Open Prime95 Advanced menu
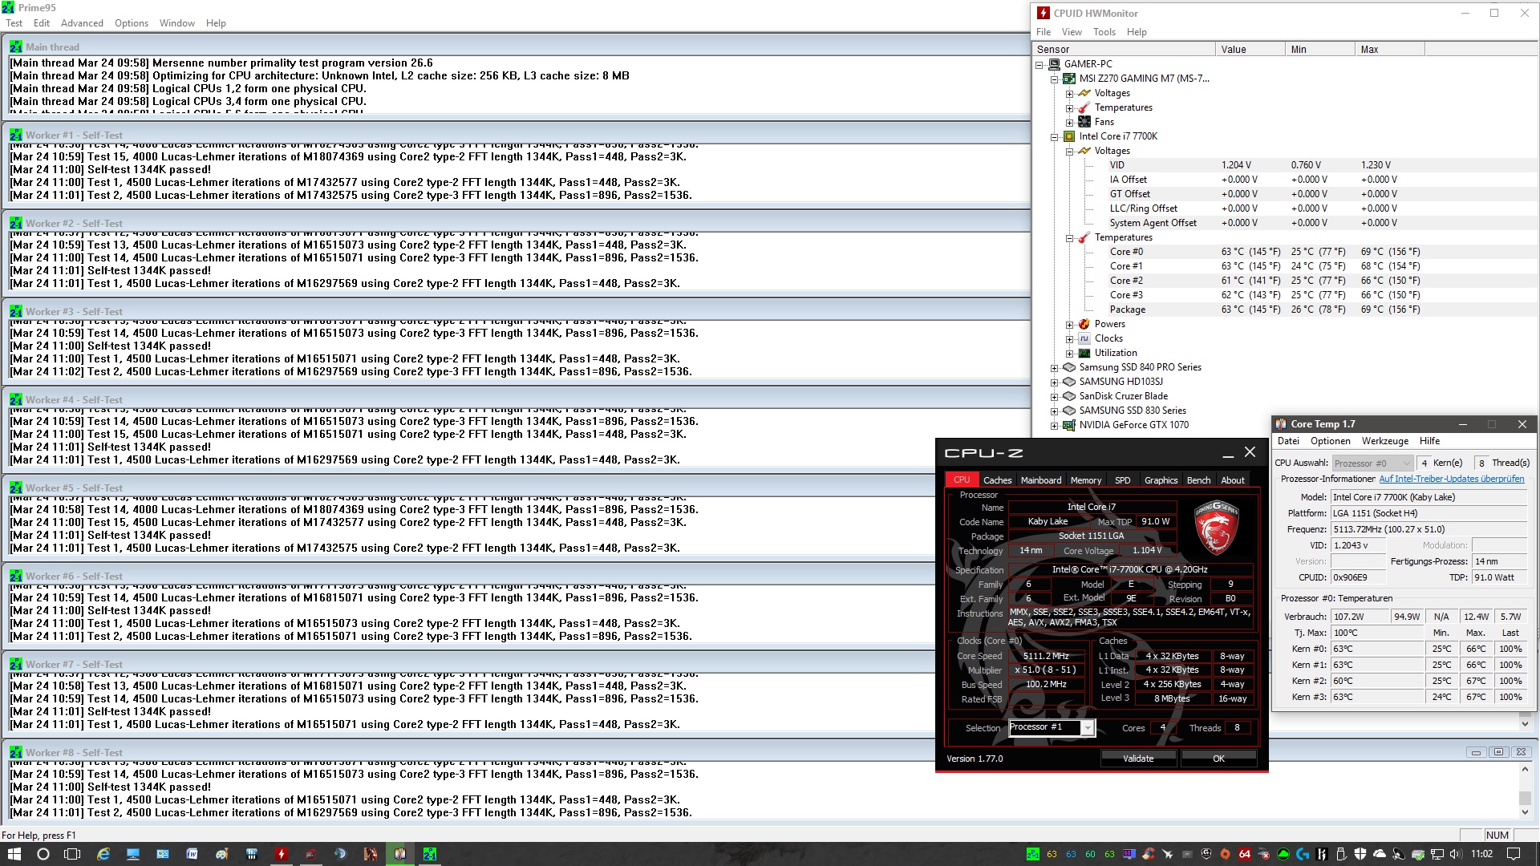1540x866 pixels. (82, 23)
